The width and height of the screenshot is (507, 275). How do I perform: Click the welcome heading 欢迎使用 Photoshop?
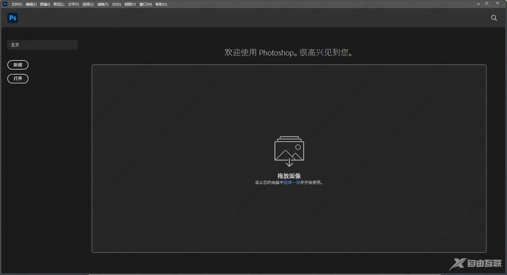pos(289,53)
